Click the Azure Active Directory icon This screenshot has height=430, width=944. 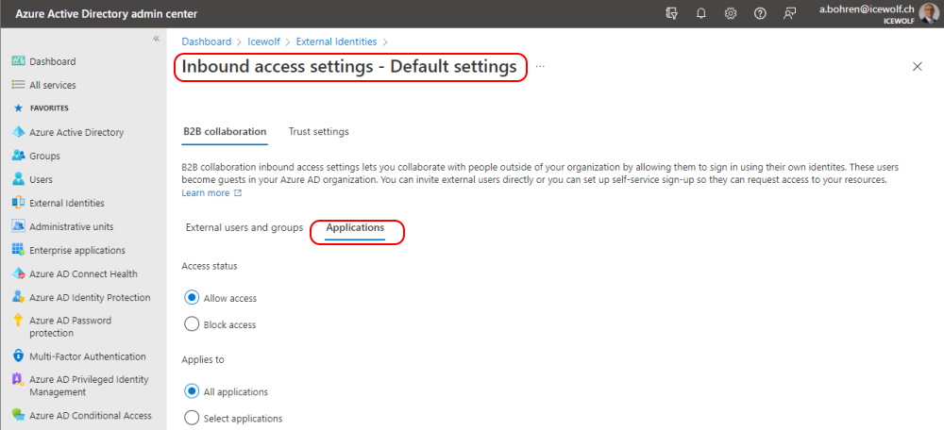18,132
